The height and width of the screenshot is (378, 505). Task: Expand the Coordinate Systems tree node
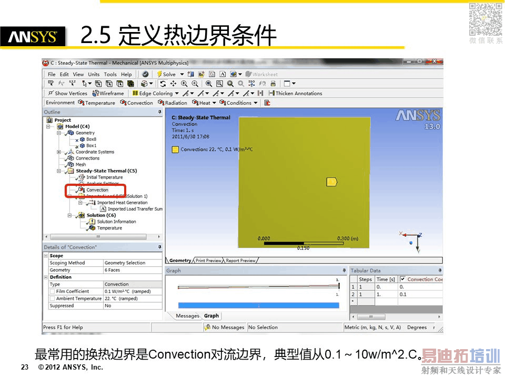pos(59,152)
